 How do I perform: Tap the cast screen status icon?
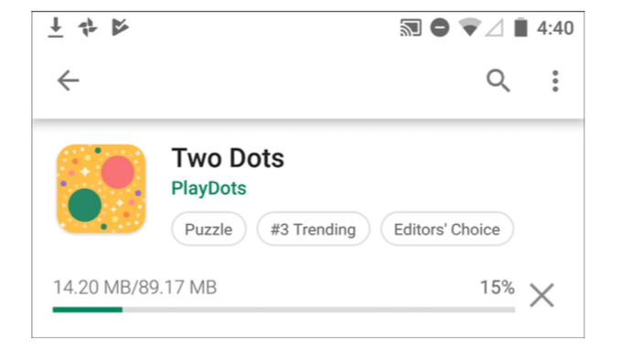click(411, 27)
